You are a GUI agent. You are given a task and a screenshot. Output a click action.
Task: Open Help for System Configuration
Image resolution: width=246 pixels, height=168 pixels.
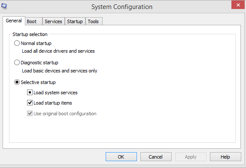click(x=225, y=157)
